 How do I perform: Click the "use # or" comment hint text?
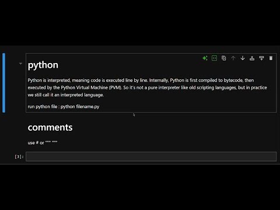pos(43,143)
